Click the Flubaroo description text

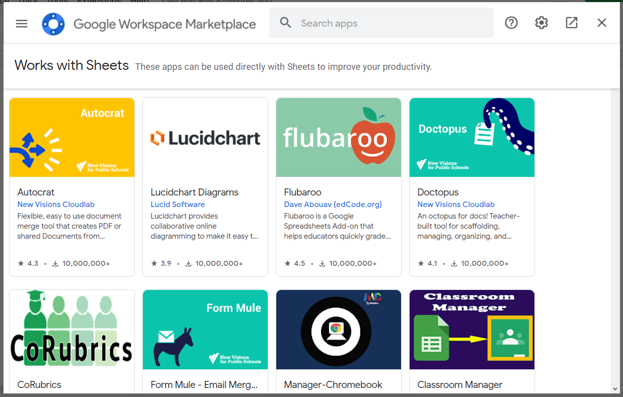click(337, 226)
